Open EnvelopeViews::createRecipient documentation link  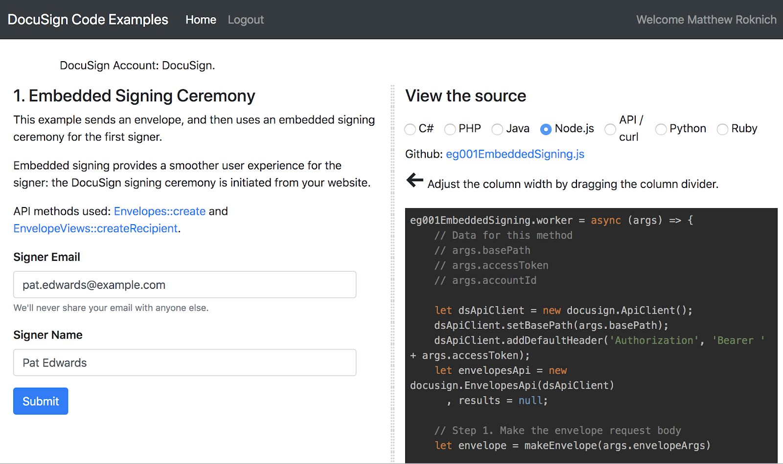coord(95,229)
